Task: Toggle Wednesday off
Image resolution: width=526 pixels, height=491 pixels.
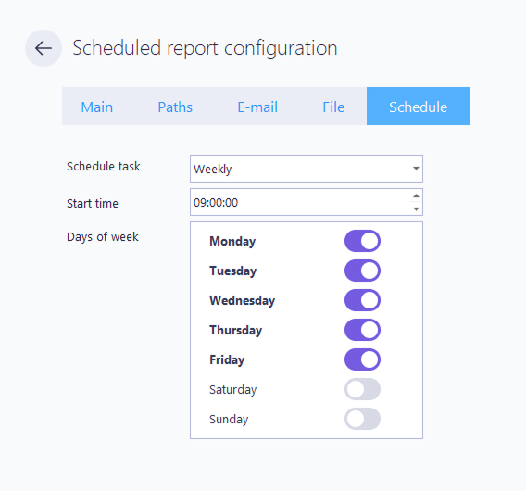Action: (x=362, y=300)
